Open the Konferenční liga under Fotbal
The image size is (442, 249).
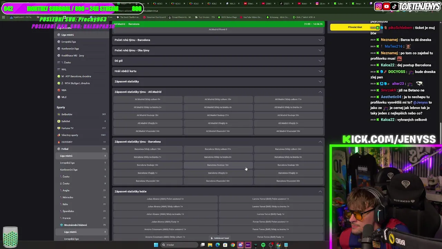click(x=82, y=170)
